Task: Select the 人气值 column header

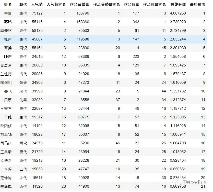Action: 37,5
